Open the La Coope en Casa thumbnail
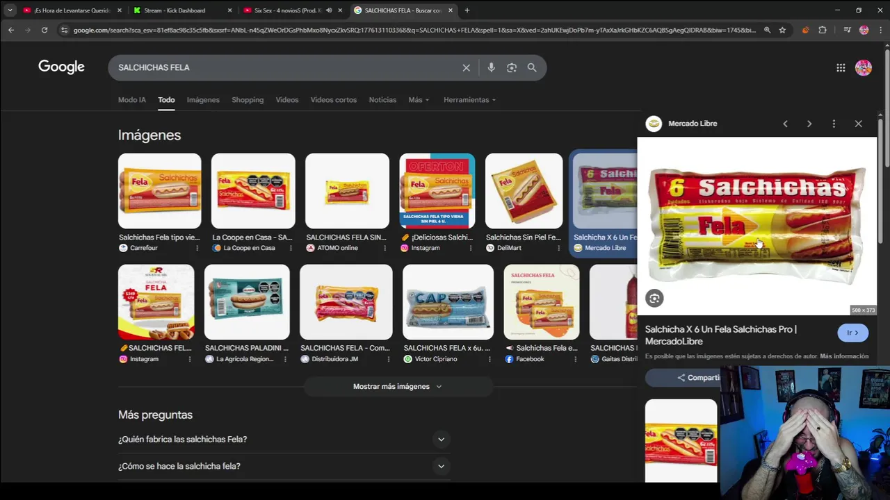The image size is (890, 500). tap(253, 191)
